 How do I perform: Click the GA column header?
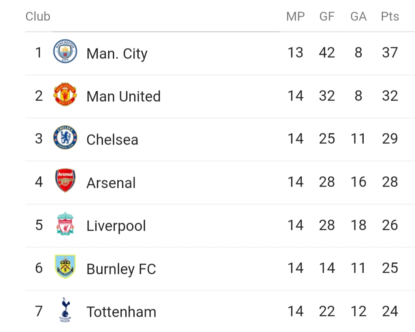point(358,16)
